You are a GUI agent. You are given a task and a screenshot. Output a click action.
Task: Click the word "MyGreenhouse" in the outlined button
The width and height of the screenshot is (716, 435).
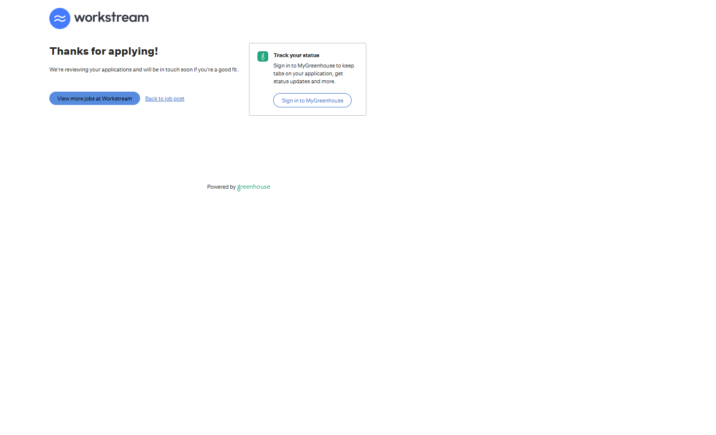pyautogui.click(x=324, y=101)
